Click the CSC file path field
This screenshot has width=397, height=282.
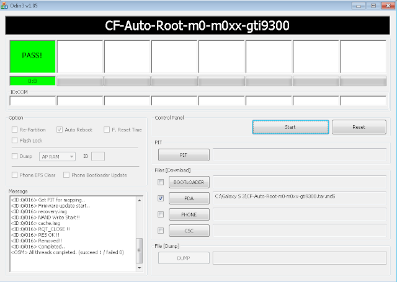300,231
